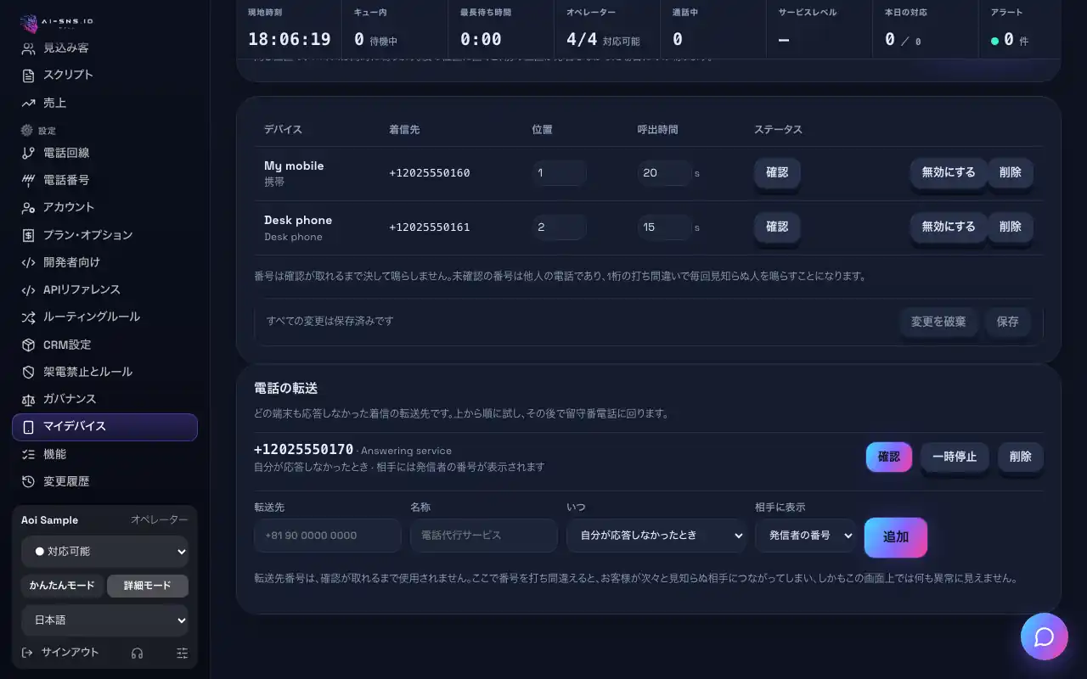Click the 名称 input field
Screen dimensions: 1087x679
point(483,536)
